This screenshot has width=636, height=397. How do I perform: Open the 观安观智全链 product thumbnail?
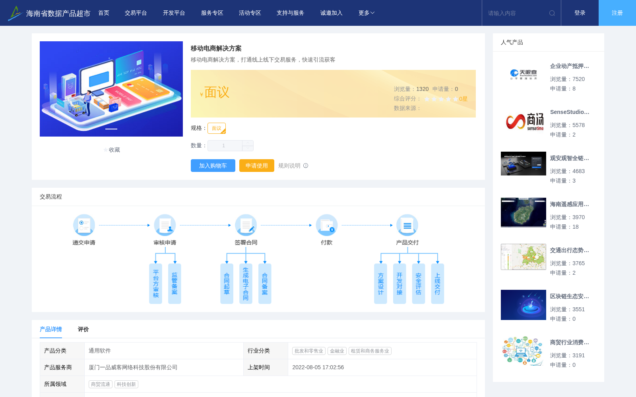click(x=524, y=164)
